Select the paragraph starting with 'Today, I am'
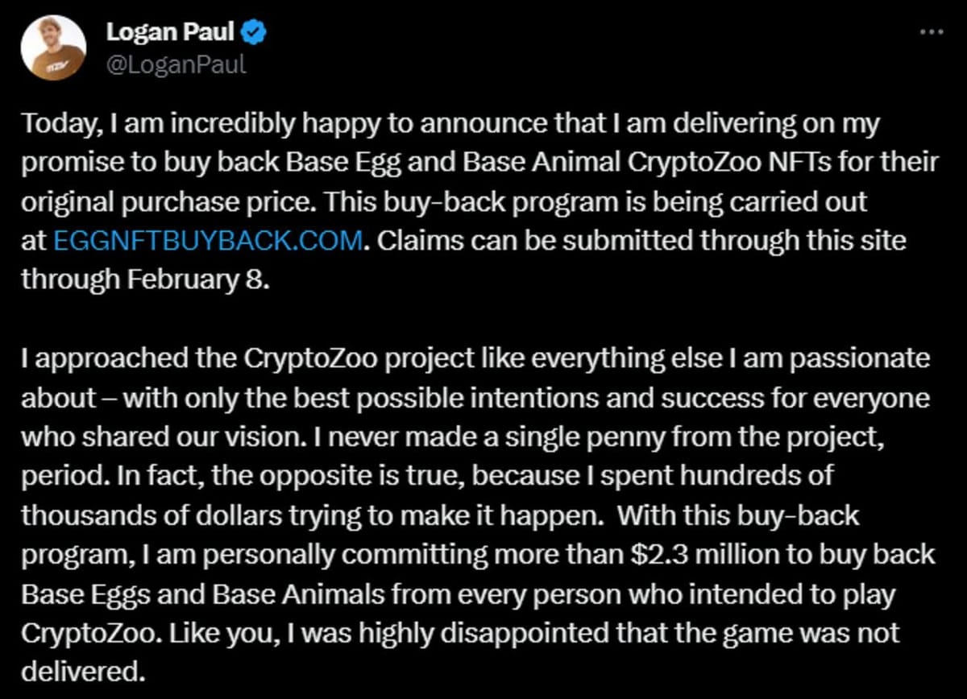967x699 pixels. tap(483, 123)
